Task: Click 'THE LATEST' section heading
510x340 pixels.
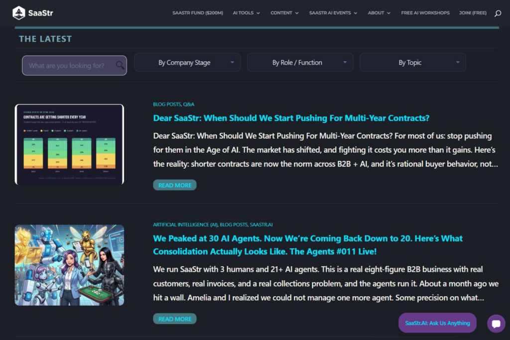Action: click(45, 39)
